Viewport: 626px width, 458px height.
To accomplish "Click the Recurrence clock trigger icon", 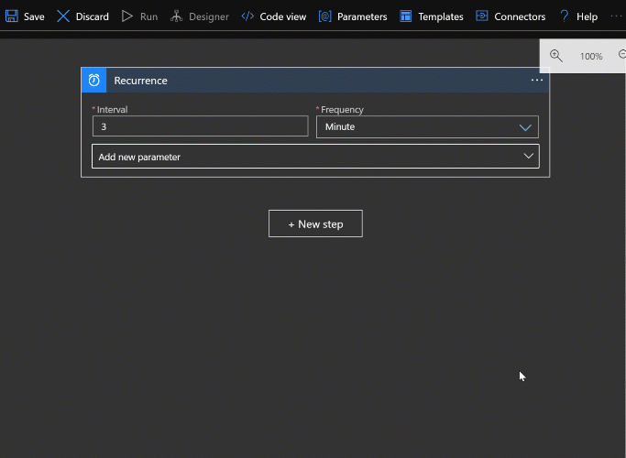I will point(93,81).
